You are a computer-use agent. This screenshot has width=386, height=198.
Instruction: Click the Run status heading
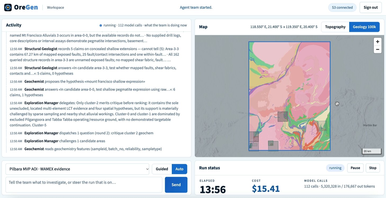pyautogui.click(x=209, y=168)
